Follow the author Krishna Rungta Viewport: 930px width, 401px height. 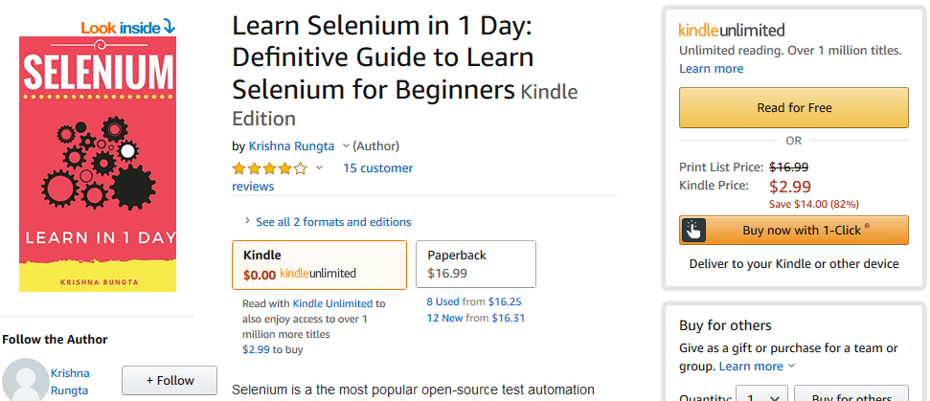tap(170, 380)
